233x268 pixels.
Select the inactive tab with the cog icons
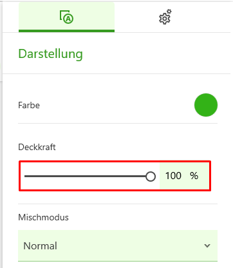click(x=165, y=17)
